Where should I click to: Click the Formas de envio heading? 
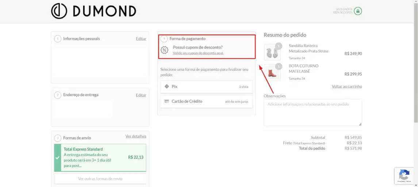pyautogui.click(x=77, y=138)
